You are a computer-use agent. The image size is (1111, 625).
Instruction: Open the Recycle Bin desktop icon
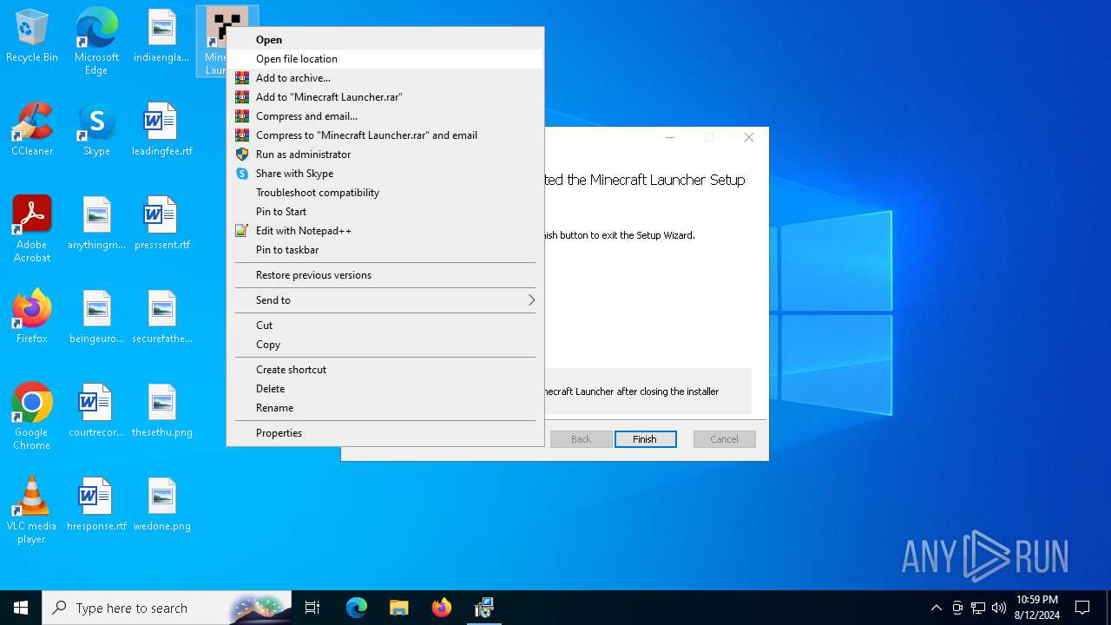[32, 37]
